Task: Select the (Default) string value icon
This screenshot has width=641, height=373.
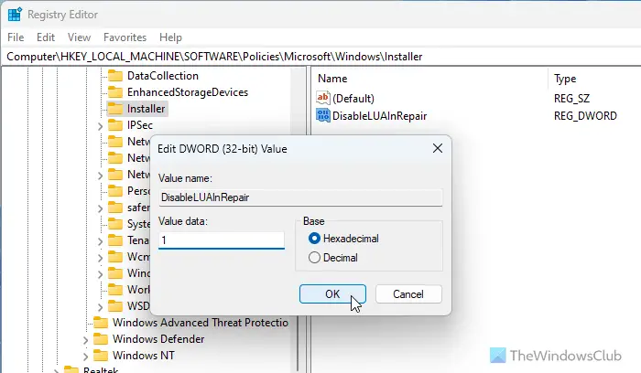Action: tap(323, 98)
